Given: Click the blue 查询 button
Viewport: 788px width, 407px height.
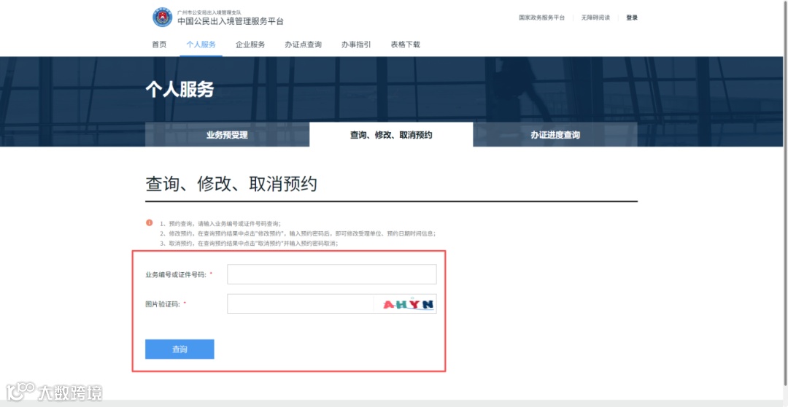Looking at the screenshot, I should tap(180, 349).
